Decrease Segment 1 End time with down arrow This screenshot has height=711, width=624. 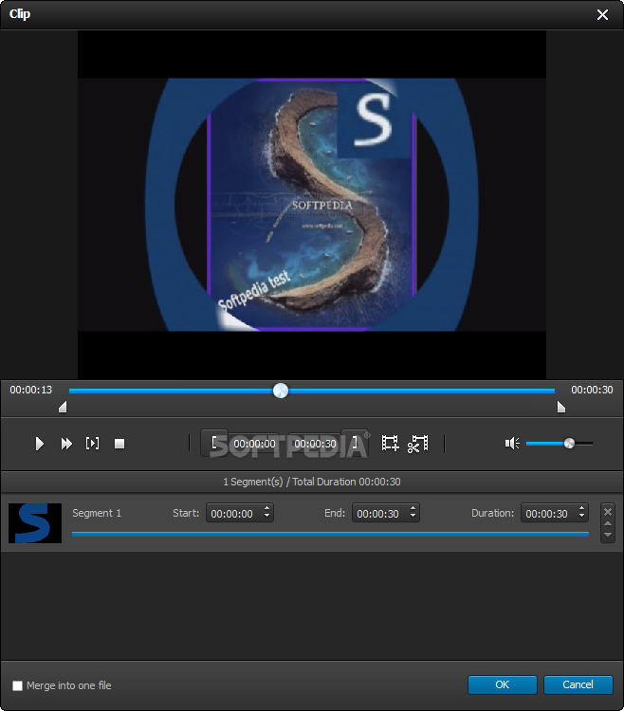coord(413,518)
